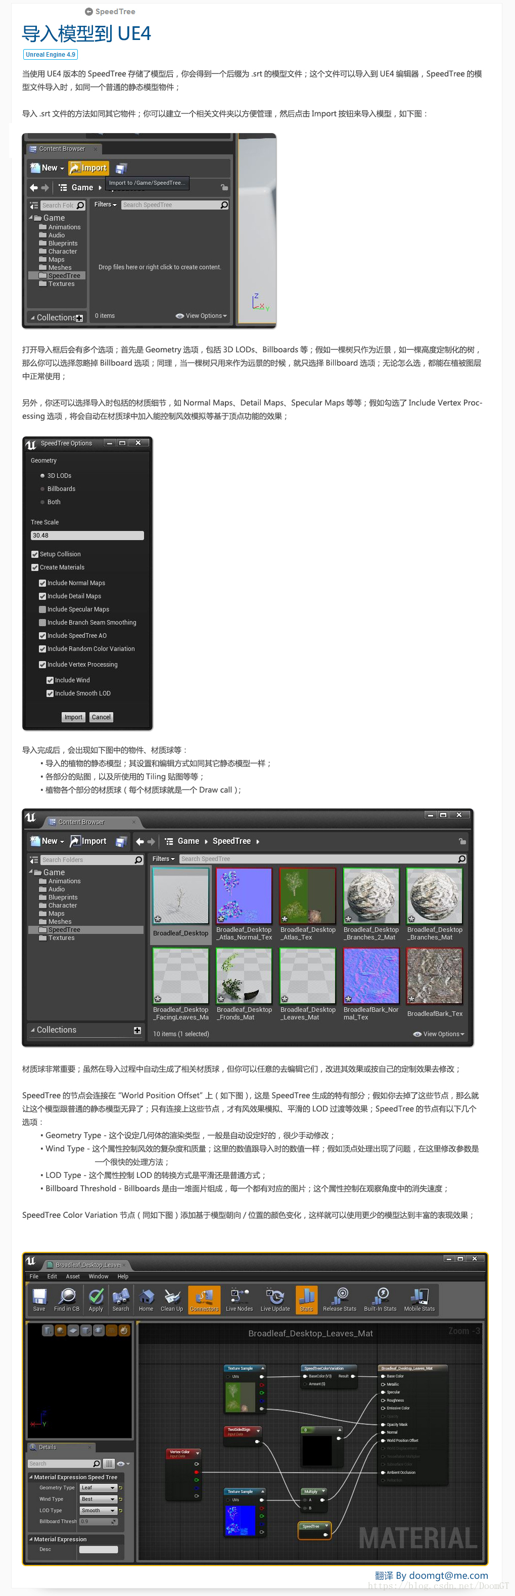Open the Window menu
Screen dimensions: 515x1596
point(99,1276)
